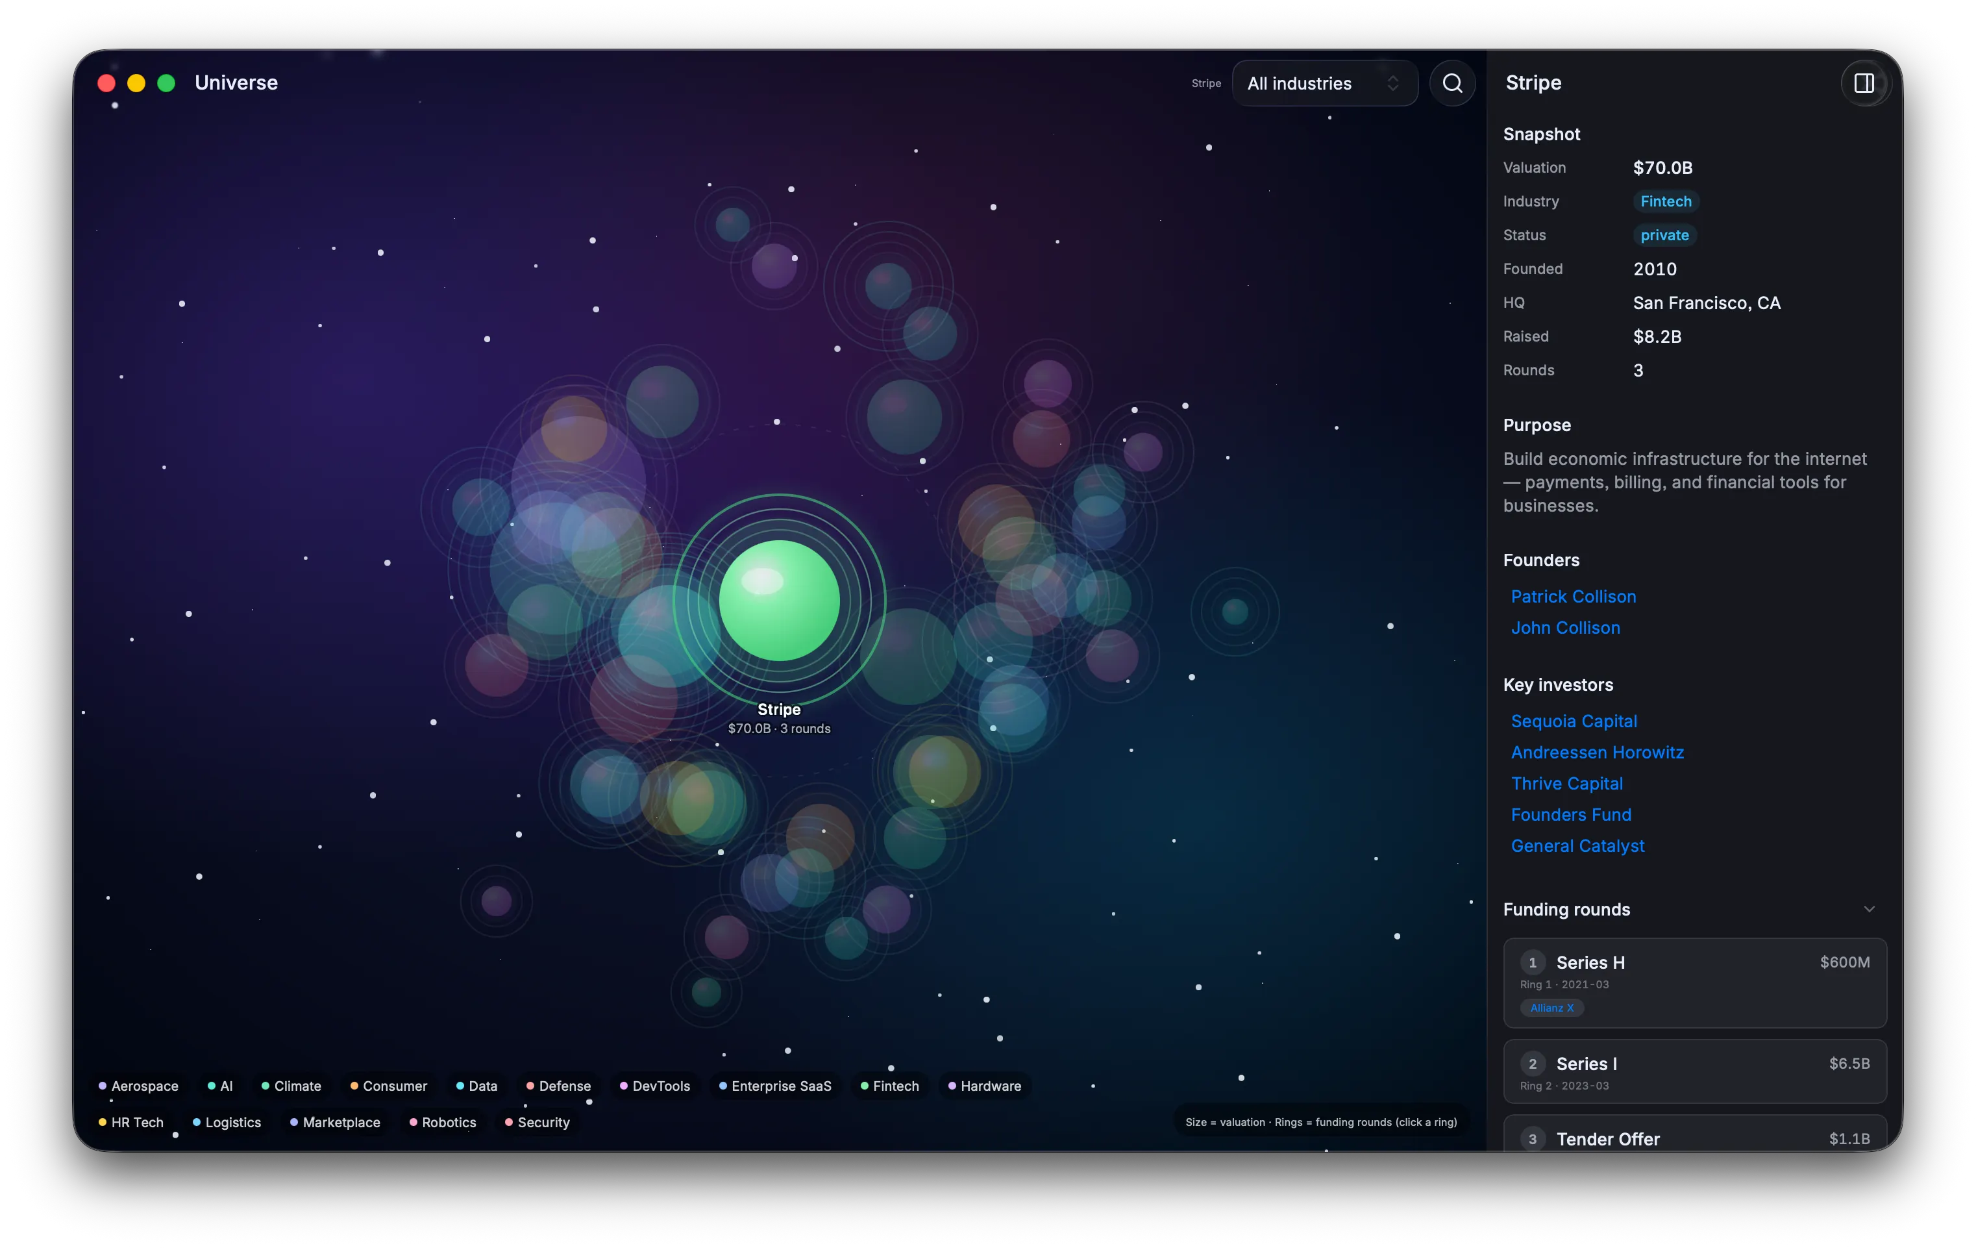Open Sequoia Capital investor link
The width and height of the screenshot is (1976, 1248).
1574,721
